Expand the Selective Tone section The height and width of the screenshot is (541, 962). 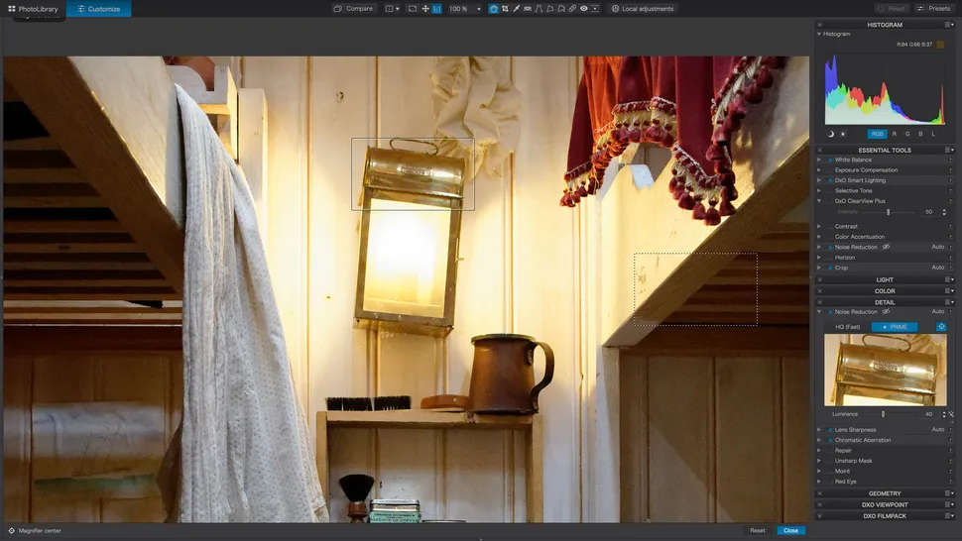point(820,191)
